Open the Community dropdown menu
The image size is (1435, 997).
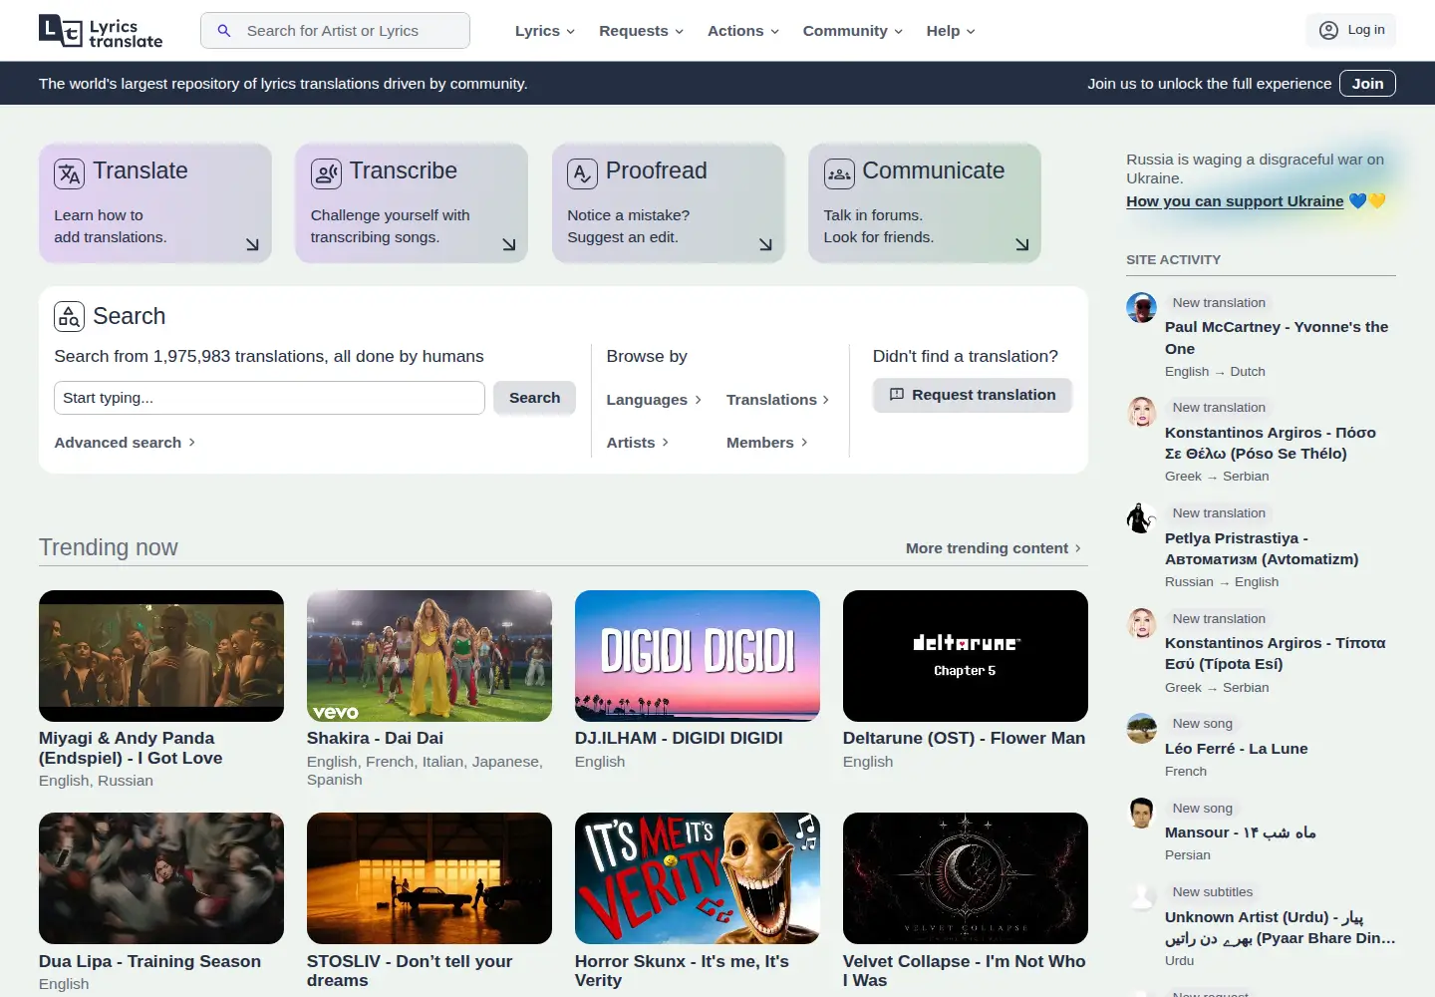(x=853, y=31)
